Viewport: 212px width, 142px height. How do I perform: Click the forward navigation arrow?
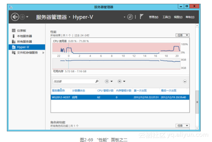[22, 17]
